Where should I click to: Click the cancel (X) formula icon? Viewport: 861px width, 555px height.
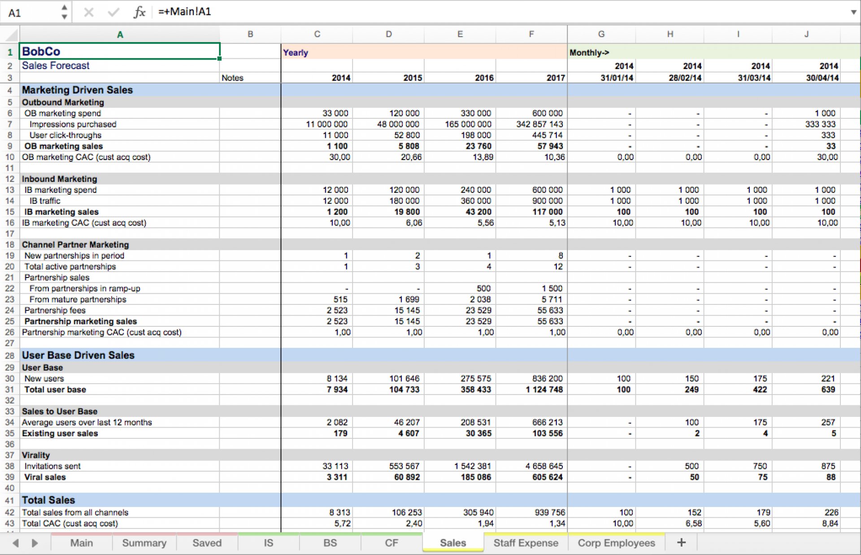[89, 12]
